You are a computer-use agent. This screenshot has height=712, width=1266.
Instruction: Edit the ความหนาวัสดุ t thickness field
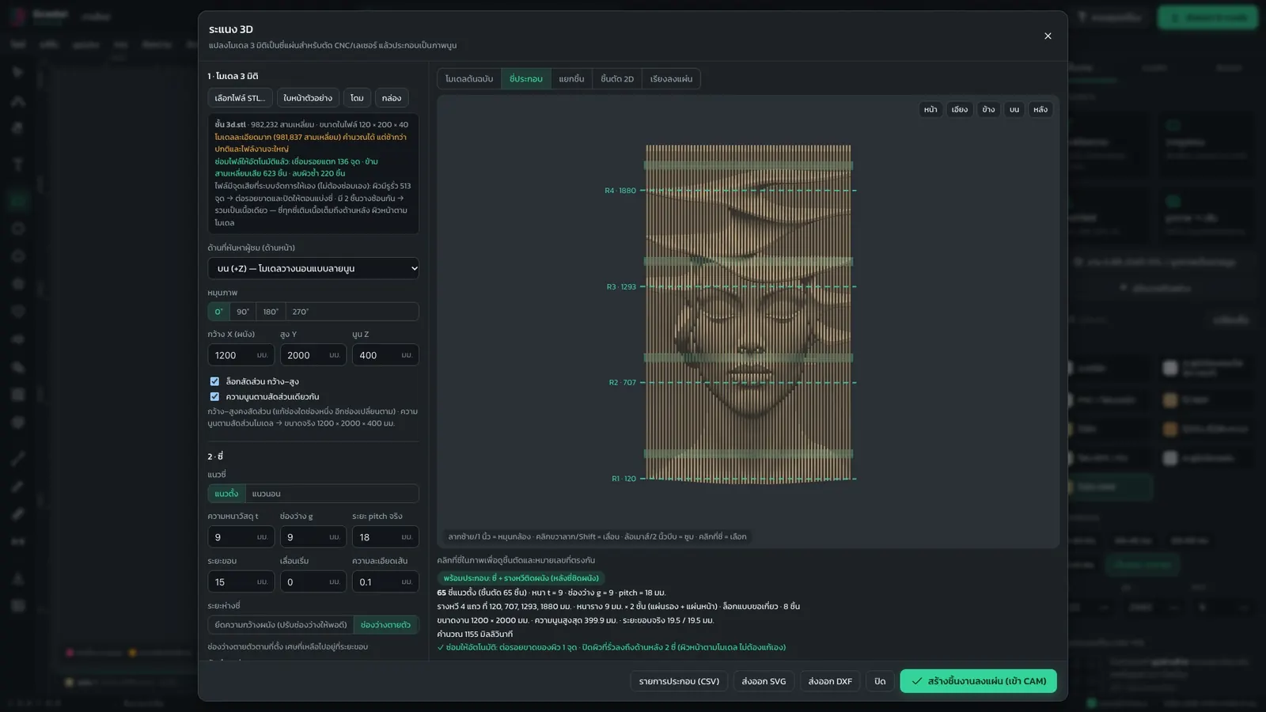(x=241, y=537)
